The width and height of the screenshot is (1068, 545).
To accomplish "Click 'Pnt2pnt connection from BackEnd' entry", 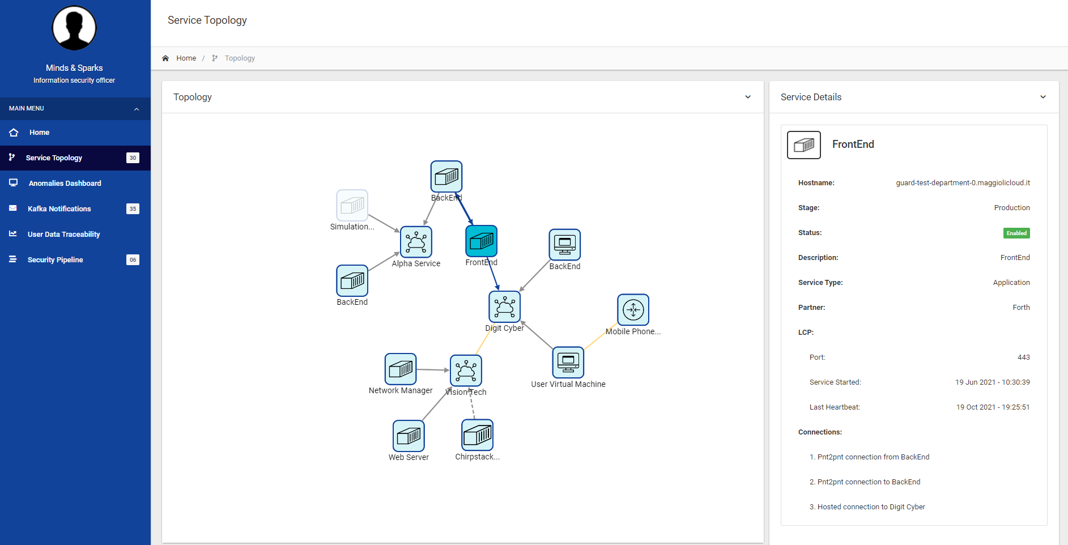I will [873, 457].
